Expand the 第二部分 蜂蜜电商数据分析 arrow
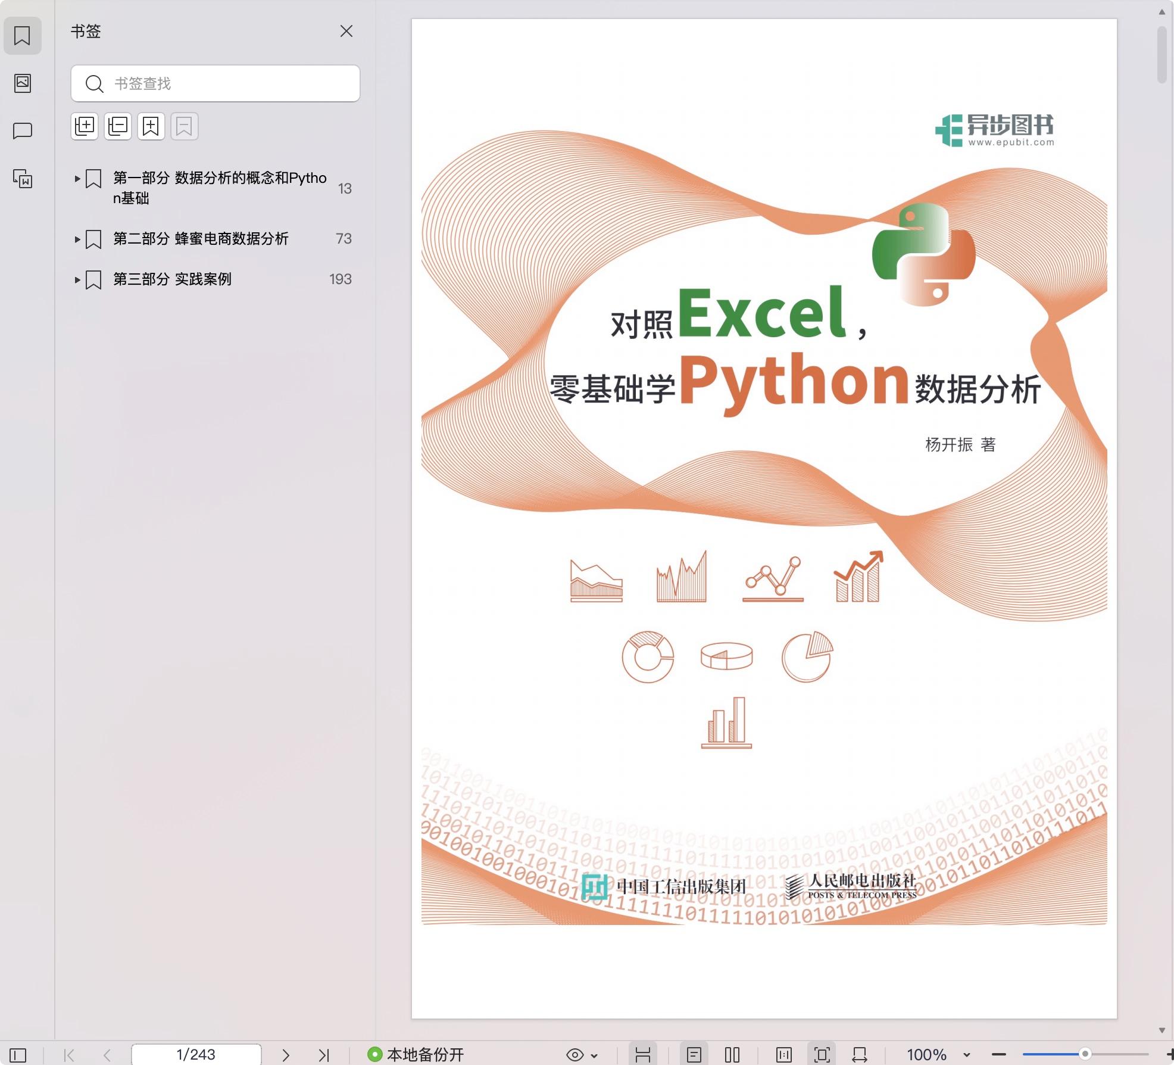Screen dimensions: 1174x1065 click(x=77, y=239)
